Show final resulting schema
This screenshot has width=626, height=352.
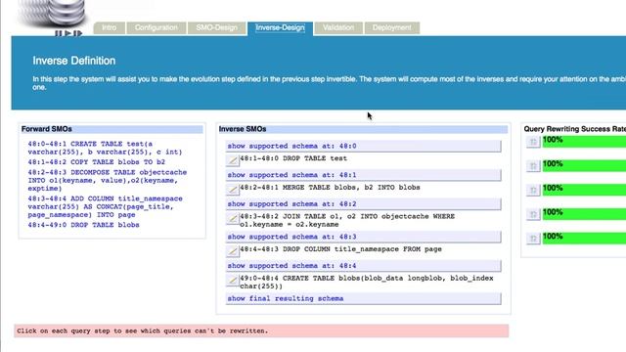tap(363, 298)
